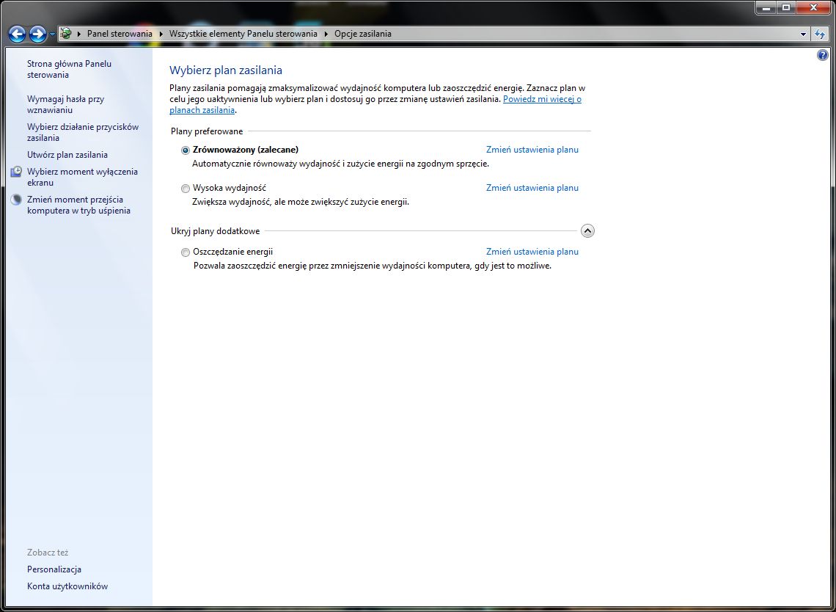Open Zmień ustawienia planu for Zrównoważony
Screen dimensions: 836x612
pyautogui.click(x=532, y=150)
